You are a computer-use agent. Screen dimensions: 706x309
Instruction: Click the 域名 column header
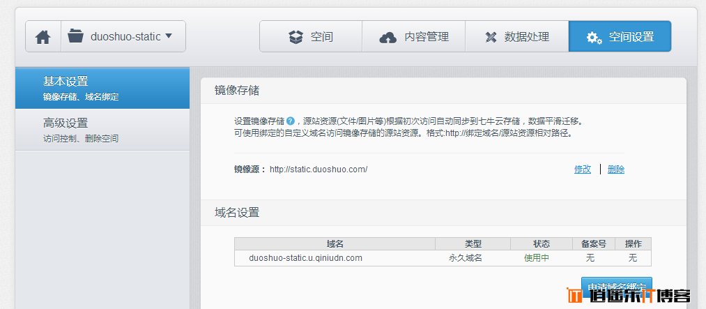[335, 244]
